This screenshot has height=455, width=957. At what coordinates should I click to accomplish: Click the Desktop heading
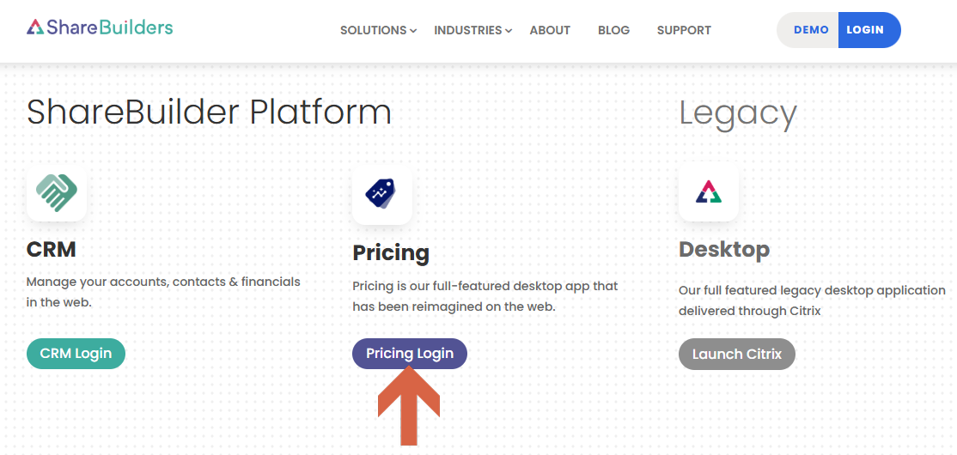pyautogui.click(x=724, y=250)
